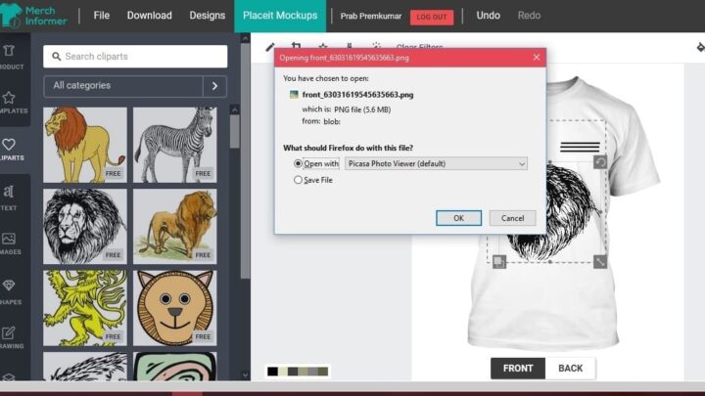Viewport: 705px width, 396px height.
Task: Click Cancel in the file dialog
Action: pos(512,218)
